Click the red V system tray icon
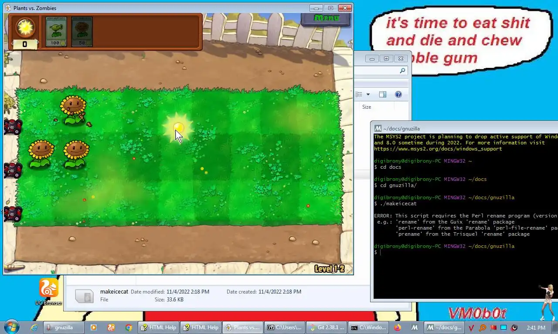The image size is (558, 334). pyautogui.click(x=472, y=327)
